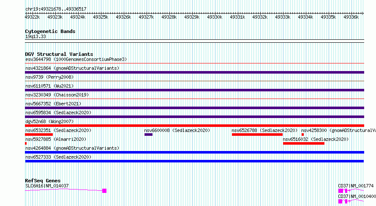
Task: Click the nsv5927885 (Almarri2020) label text
Action: click(56, 139)
